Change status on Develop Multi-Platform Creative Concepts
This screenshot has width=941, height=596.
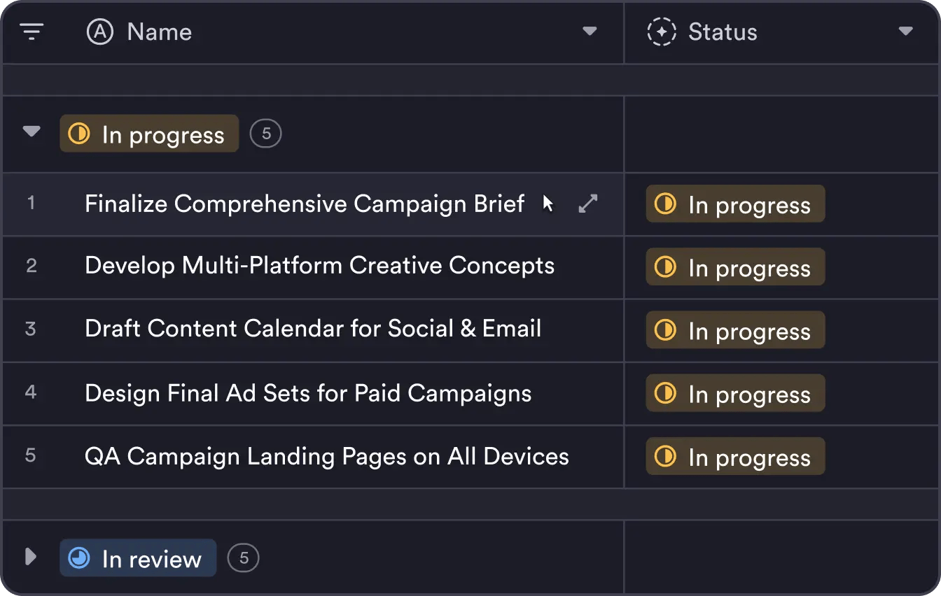(x=734, y=267)
